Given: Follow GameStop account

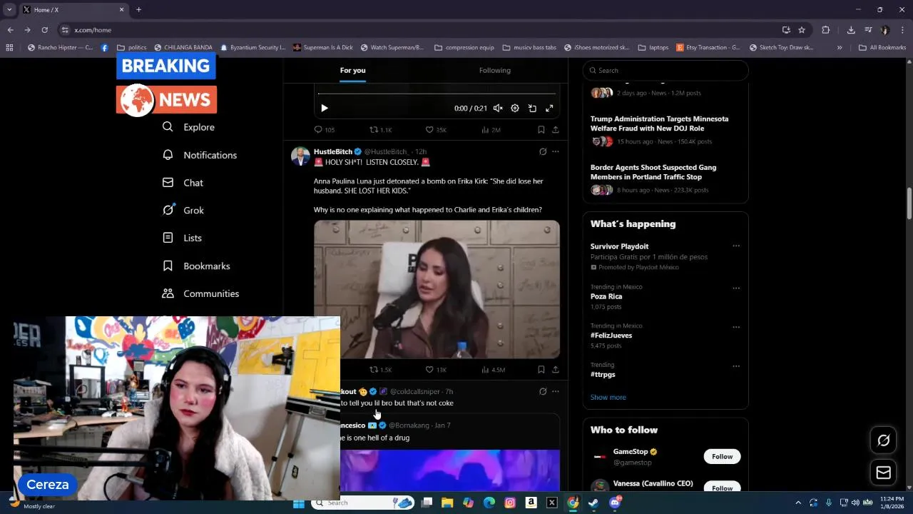Looking at the screenshot, I should 722,456.
